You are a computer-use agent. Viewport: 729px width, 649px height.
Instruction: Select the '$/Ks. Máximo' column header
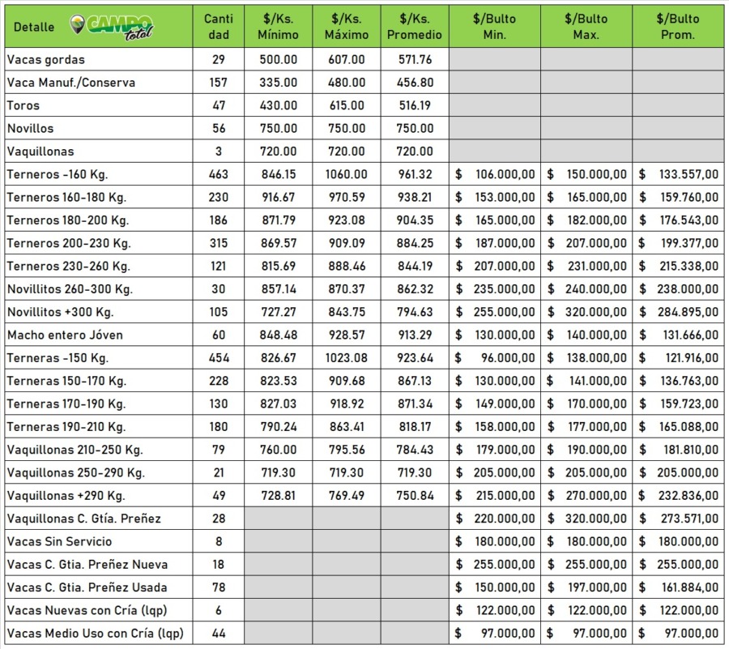tap(347, 27)
